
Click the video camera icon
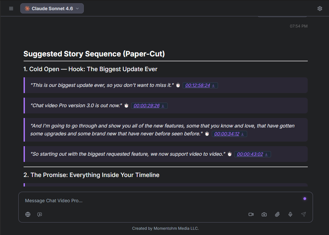point(251,214)
